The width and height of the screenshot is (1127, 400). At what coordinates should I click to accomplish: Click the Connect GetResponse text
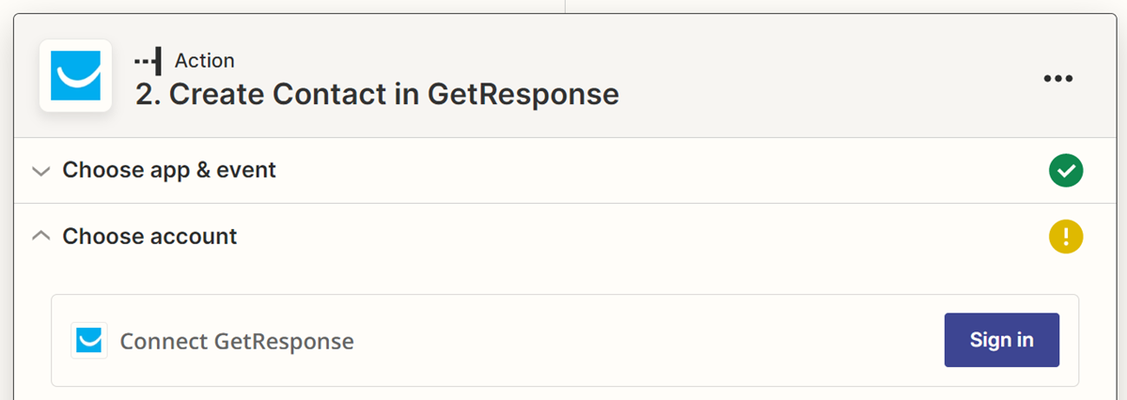pos(237,341)
